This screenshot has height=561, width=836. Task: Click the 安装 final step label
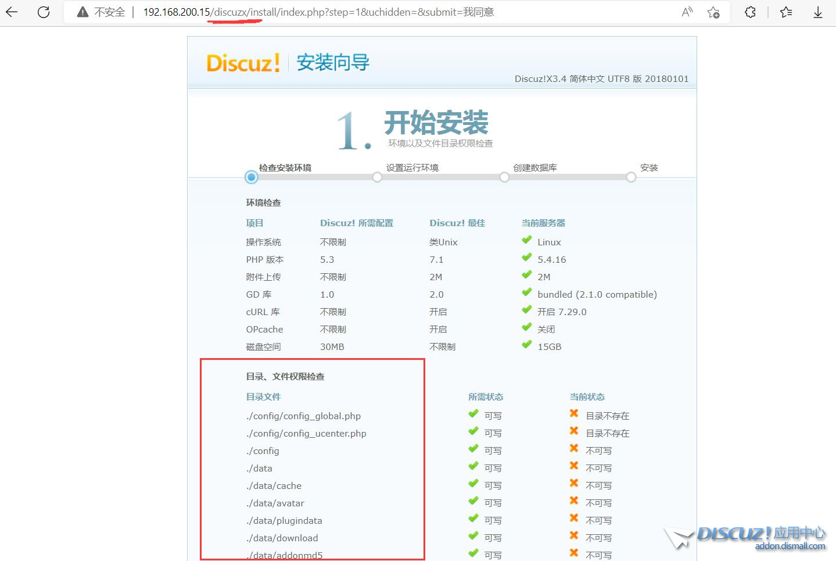click(649, 167)
